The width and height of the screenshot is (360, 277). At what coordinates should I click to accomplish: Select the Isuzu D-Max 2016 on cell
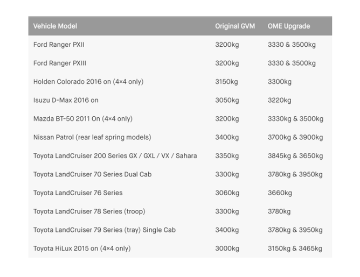coord(66,100)
